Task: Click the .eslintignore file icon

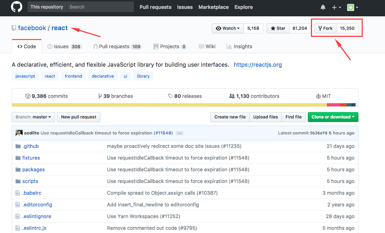Action: [18, 216]
